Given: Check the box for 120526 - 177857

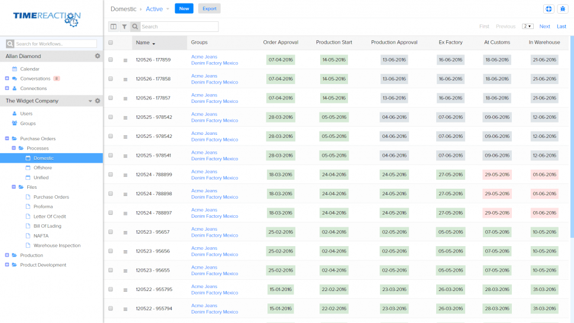Looking at the screenshot, I should tap(111, 98).
